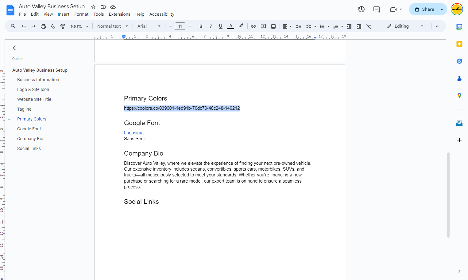Jump to Company Bio in outline
468x280 pixels.
pos(30,139)
